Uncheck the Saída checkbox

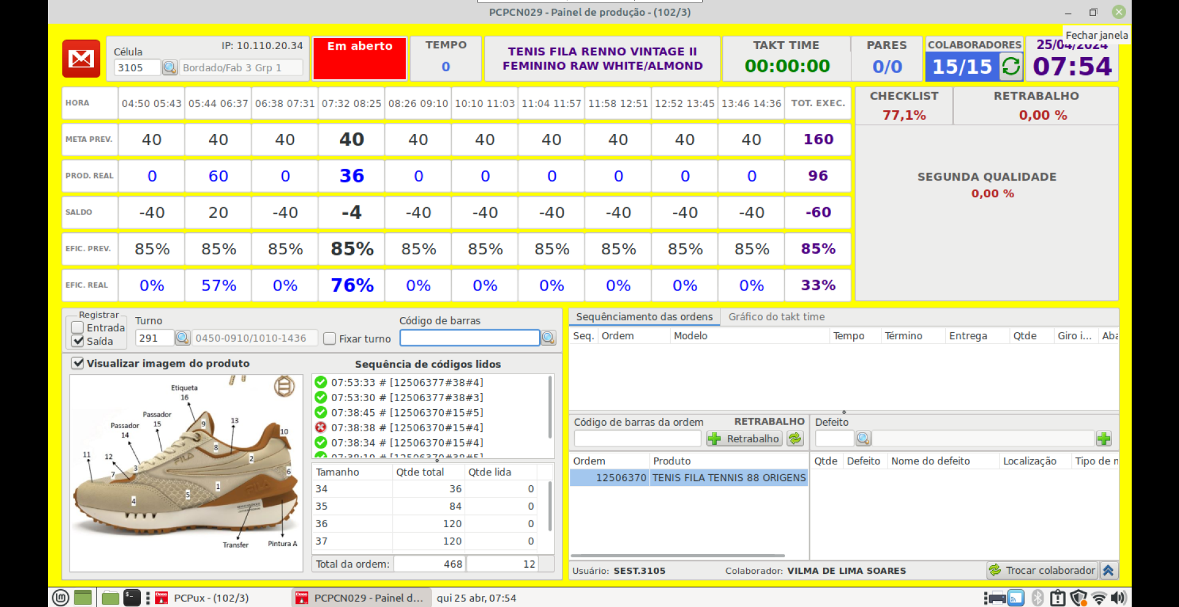78,341
